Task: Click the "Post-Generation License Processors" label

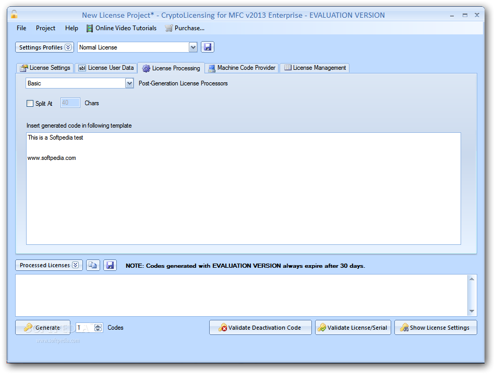Action: point(183,83)
